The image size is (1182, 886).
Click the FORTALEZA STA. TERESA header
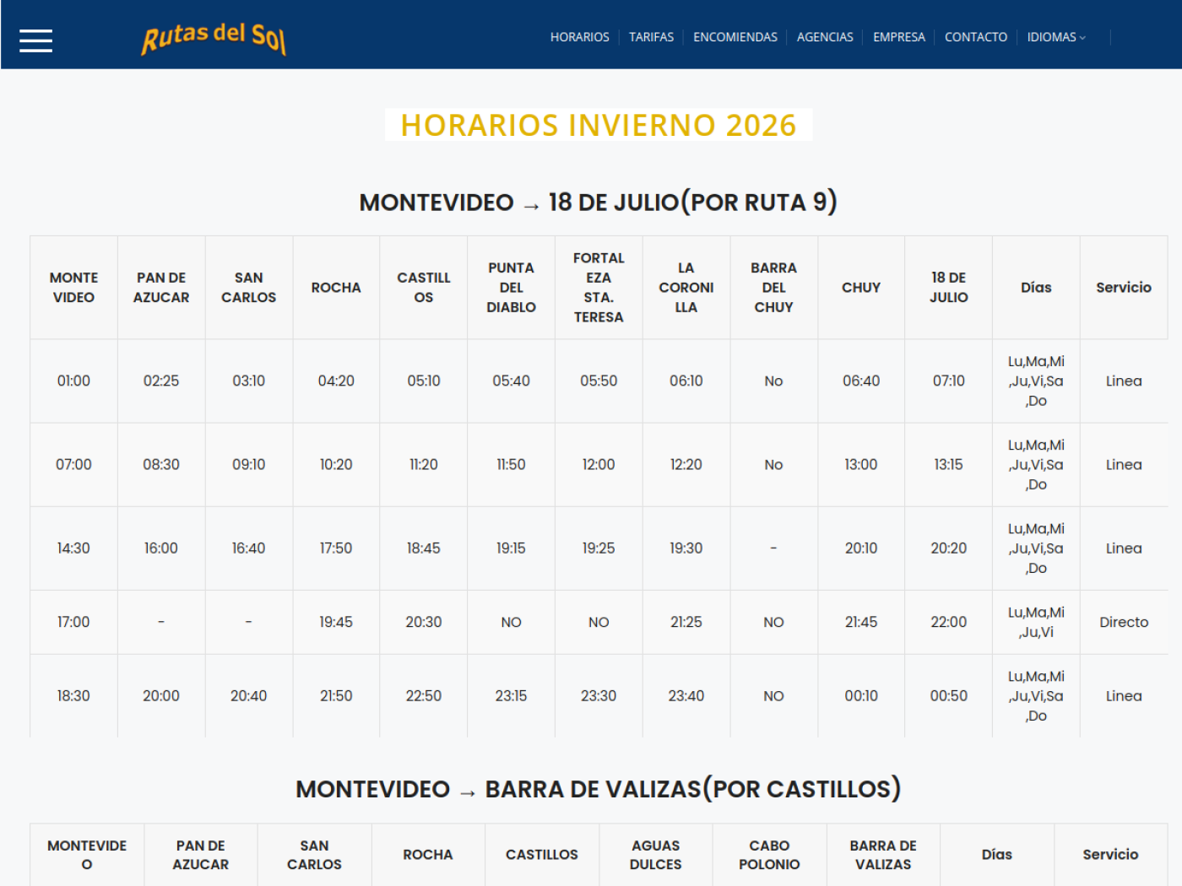599,288
